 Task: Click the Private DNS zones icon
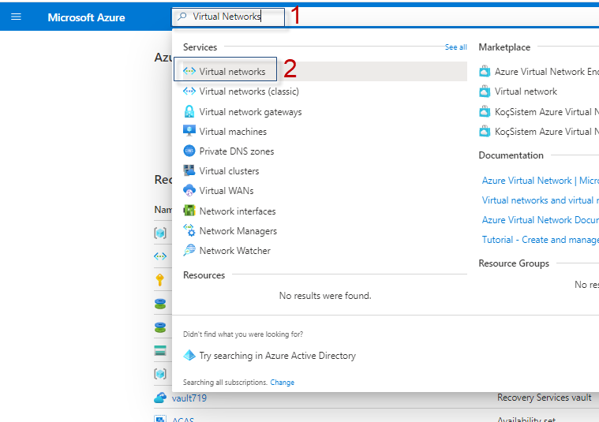click(x=189, y=151)
